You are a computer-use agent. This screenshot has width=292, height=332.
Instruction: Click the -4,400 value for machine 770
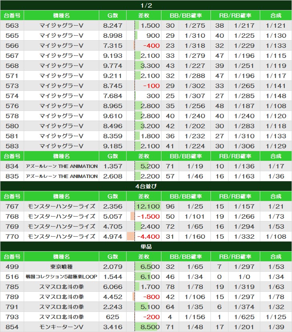[x=149, y=236]
